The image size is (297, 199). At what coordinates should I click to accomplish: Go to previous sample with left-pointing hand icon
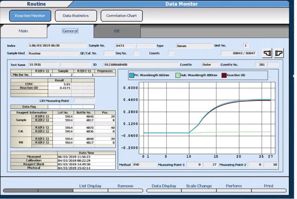click(267, 53)
